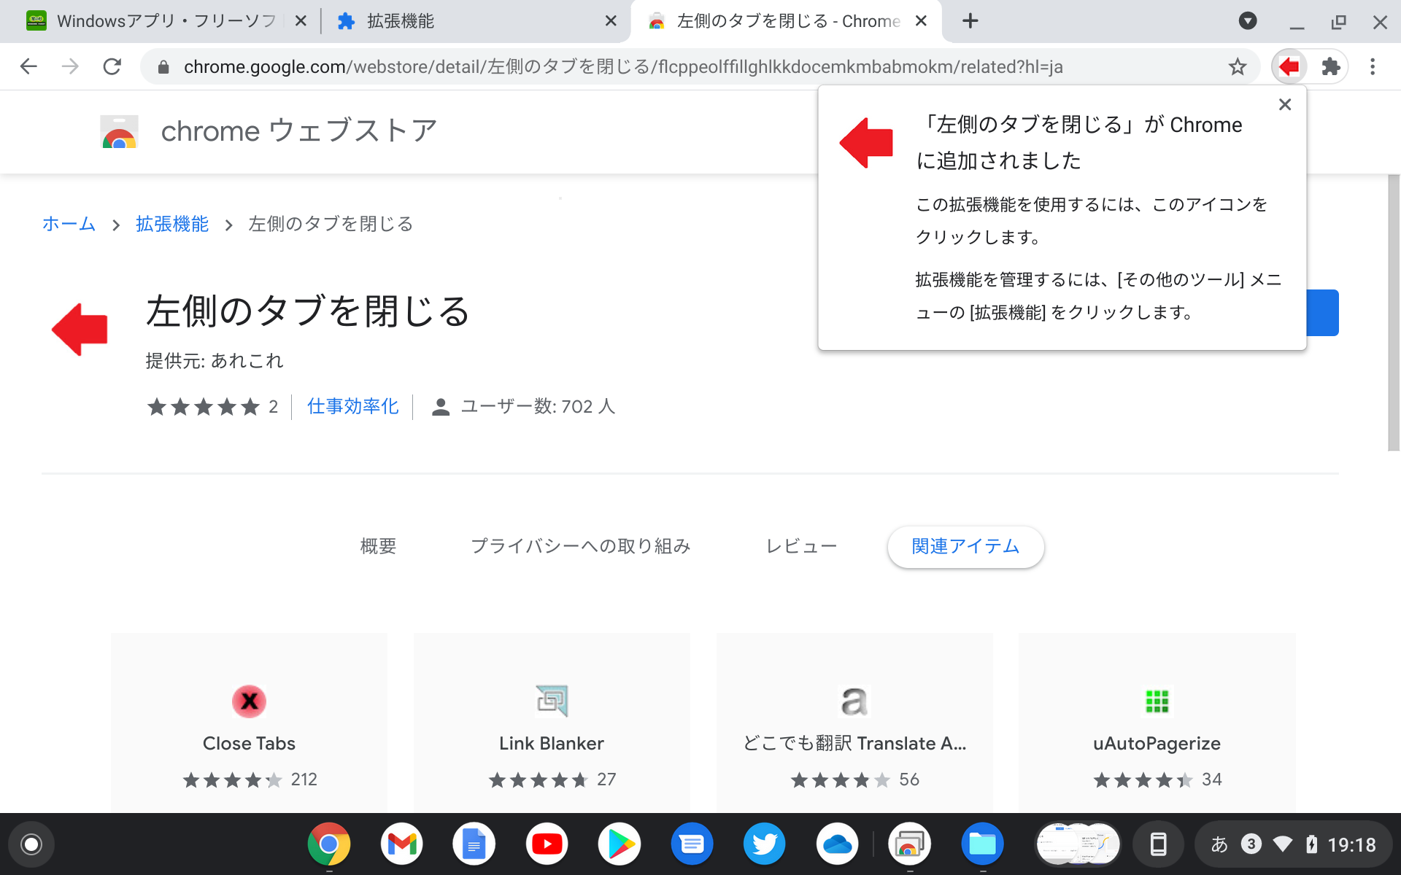Open the 仕事効率化 category link
Viewport: 1401px width, 875px height.
coord(352,406)
